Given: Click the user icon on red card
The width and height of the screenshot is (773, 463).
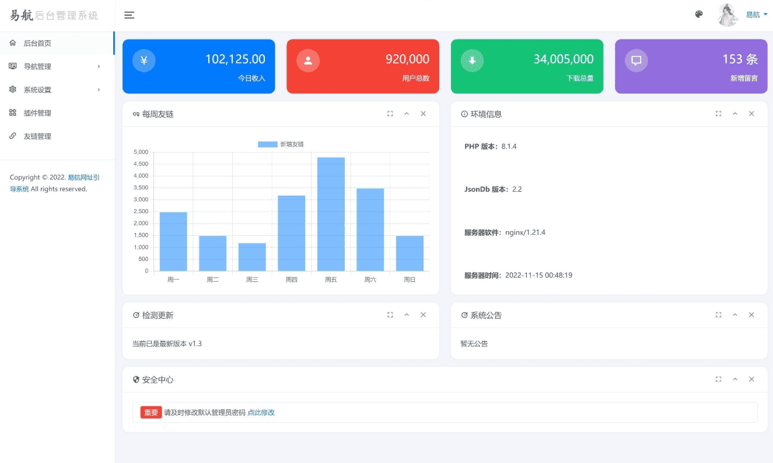Looking at the screenshot, I should point(308,61).
